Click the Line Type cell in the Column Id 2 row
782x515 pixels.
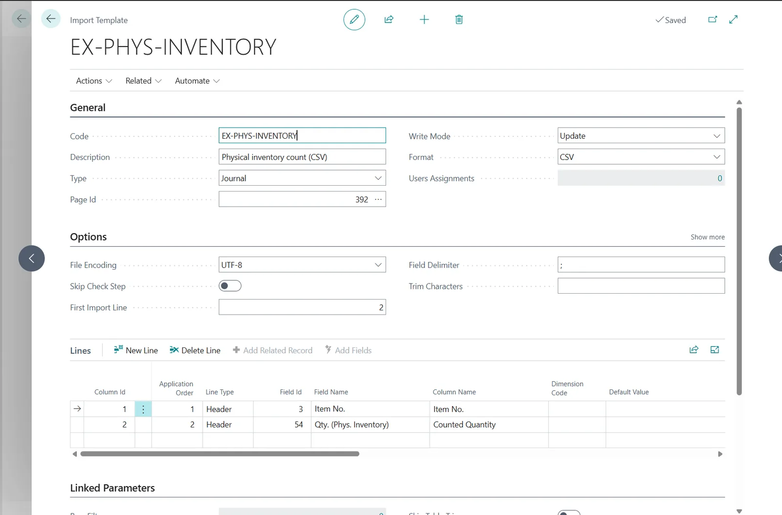(228, 425)
